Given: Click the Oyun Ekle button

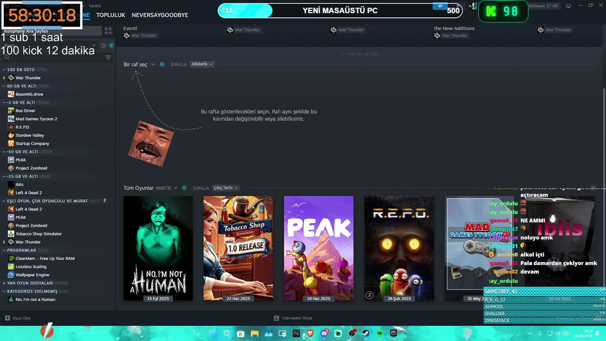Looking at the screenshot, I should 18,318.
